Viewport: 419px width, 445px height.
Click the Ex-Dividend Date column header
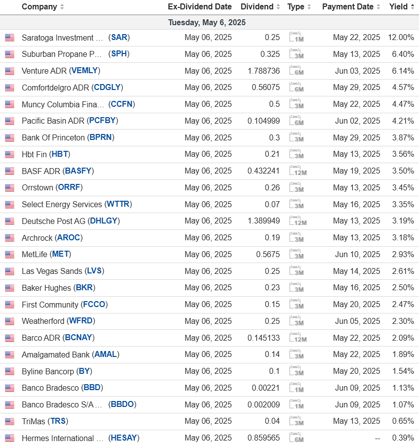(x=199, y=7)
